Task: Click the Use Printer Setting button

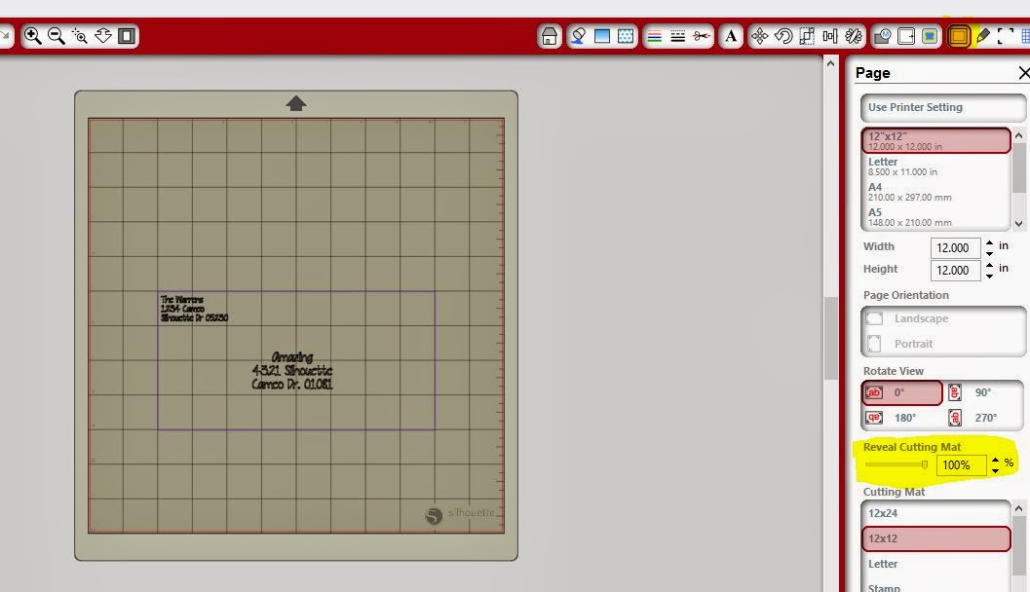Action: (942, 107)
